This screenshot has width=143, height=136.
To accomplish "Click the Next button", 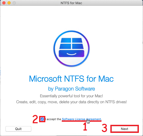I will tap(125, 129).
